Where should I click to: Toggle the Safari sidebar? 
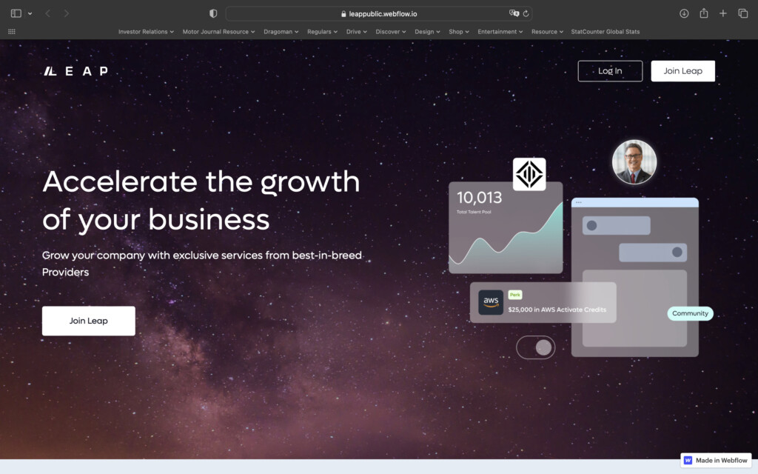click(x=16, y=13)
